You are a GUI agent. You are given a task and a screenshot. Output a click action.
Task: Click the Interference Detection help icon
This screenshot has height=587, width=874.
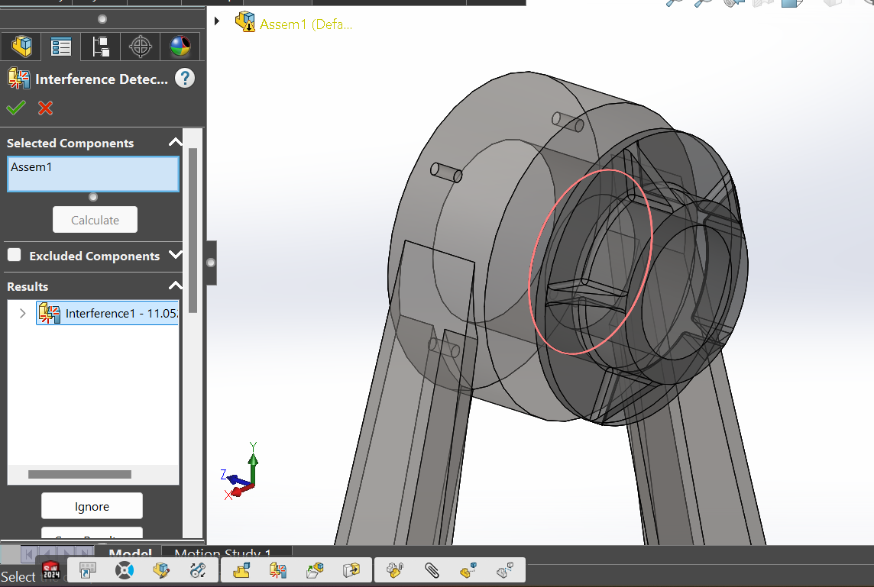tap(185, 79)
